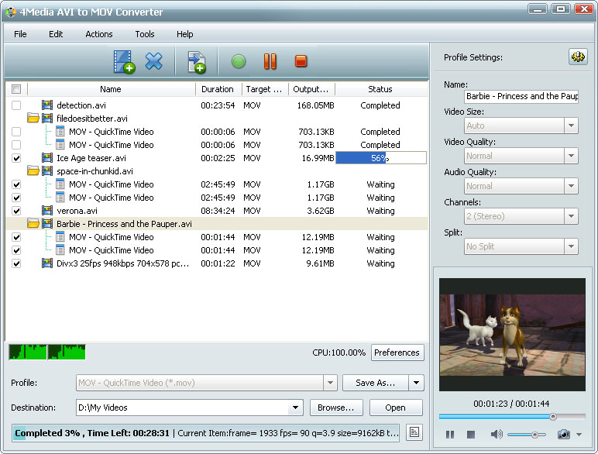598x454 pixels.
Task: Open the profile settings gear icon
Action: click(578, 57)
